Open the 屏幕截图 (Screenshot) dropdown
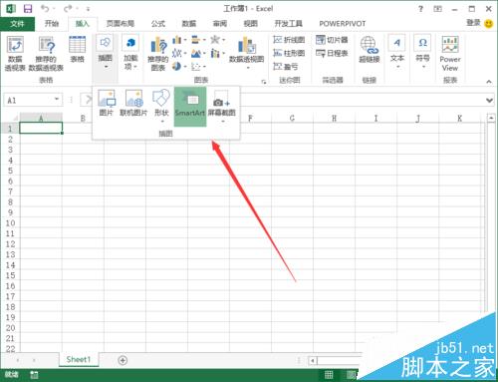The height and width of the screenshot is (382, 498). (x=222, y=107)
